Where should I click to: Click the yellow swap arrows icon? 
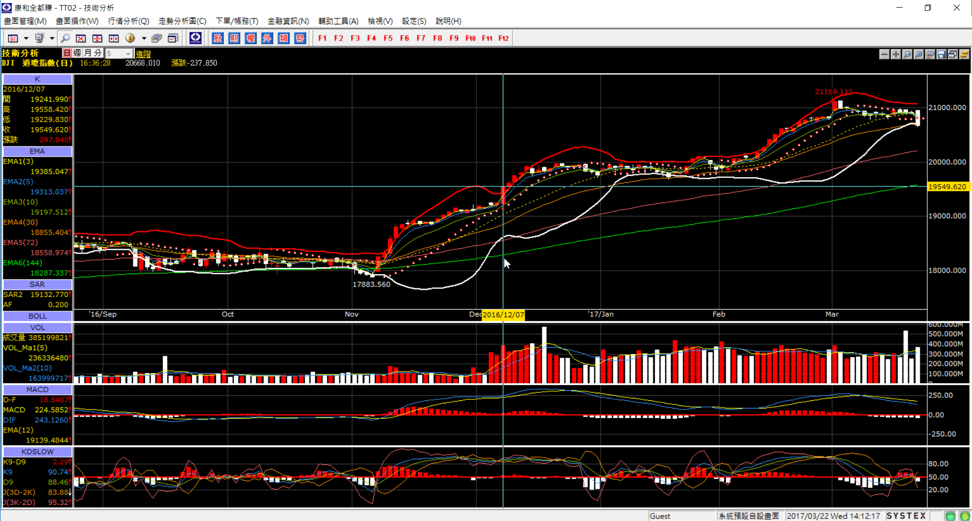[964, 54]
